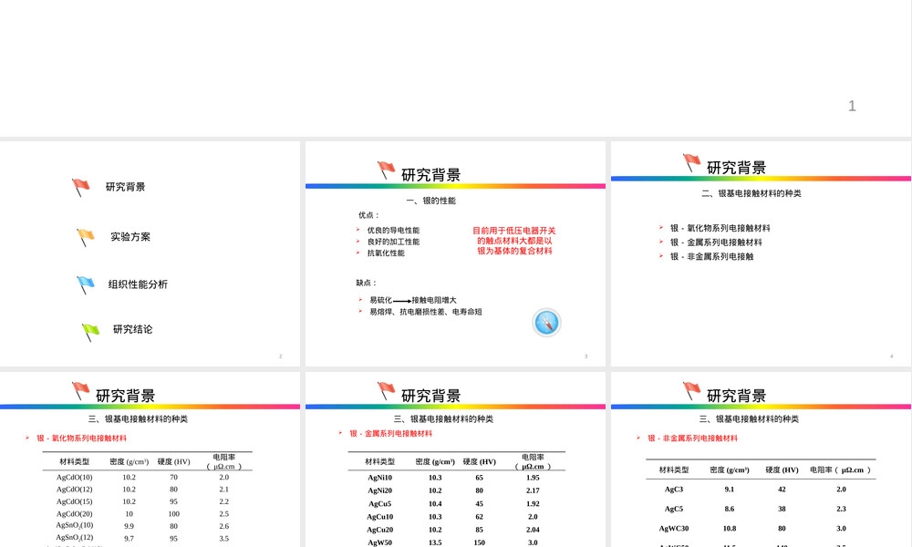Click the AgSnO₂(10) table cell
Screen dimensions: 912x547
tap(75, 525)
